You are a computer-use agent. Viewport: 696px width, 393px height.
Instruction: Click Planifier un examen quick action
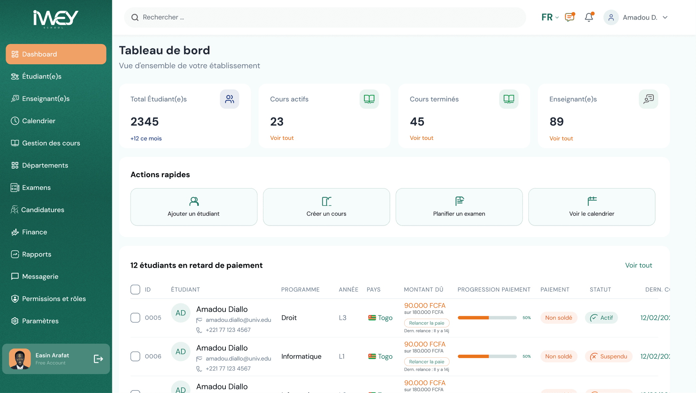(459, 207)
